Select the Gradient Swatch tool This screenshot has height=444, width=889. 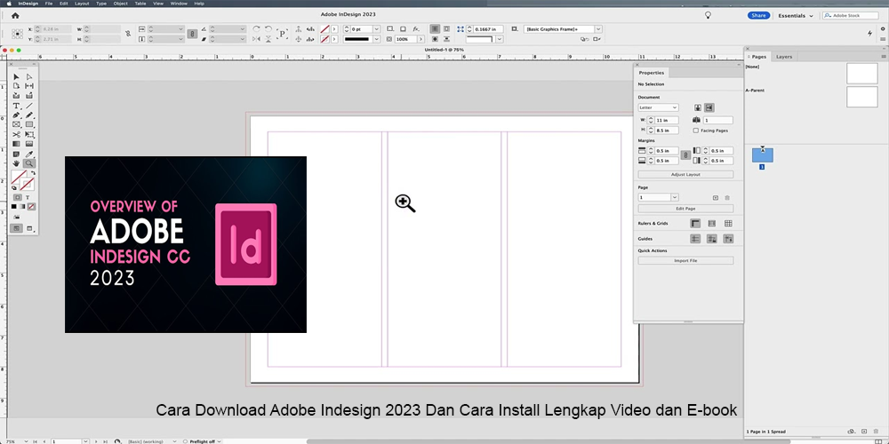click(x=16, y=144)
